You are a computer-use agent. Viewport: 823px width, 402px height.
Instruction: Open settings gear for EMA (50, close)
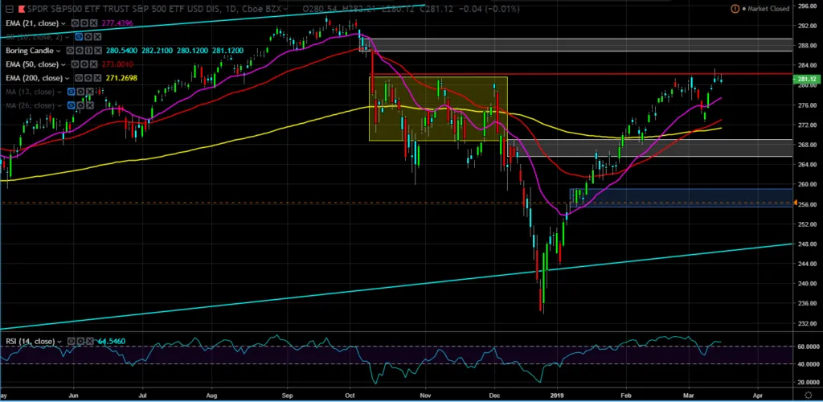click(x=84, y=64)
